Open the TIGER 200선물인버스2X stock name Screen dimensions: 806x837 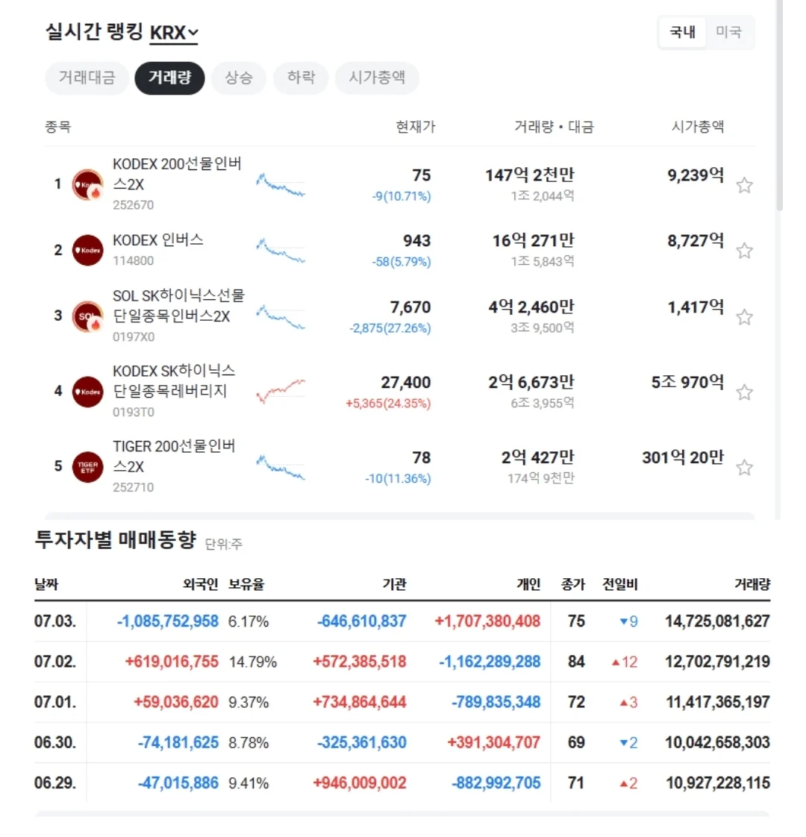tap(174, 457)
